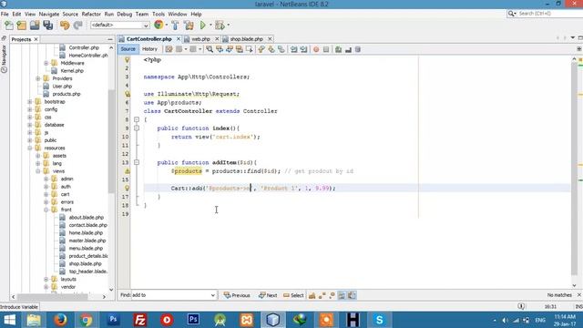The image size is (583, 328).
Task: Close the find bar
Action: pyautogui.click(x=579, y=295)
